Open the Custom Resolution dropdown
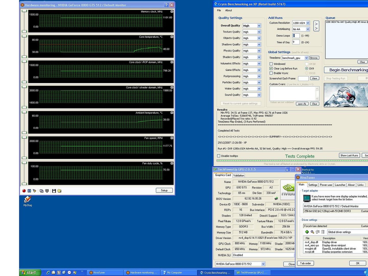This screenshot has height=276, width=368. point(308,23)
